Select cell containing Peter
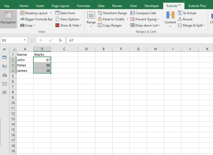 [25, 65]
